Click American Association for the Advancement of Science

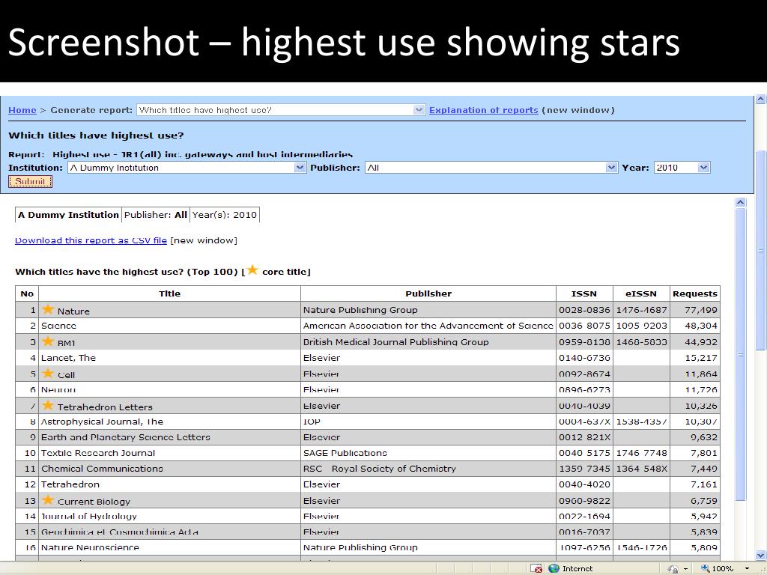428,326
